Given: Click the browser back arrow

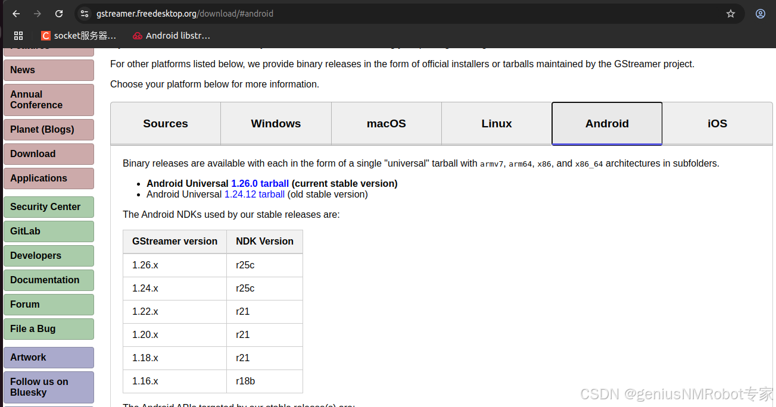Looking at the screenshot, I should 15,13.
